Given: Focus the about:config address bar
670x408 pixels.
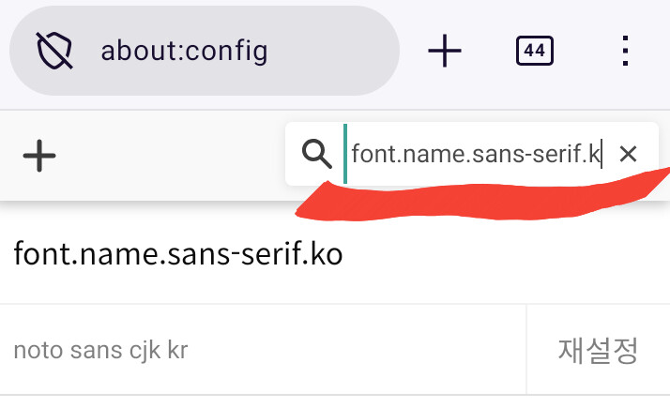Looking at the screenshot, I should pyautogui.click(x=205, y=51).
